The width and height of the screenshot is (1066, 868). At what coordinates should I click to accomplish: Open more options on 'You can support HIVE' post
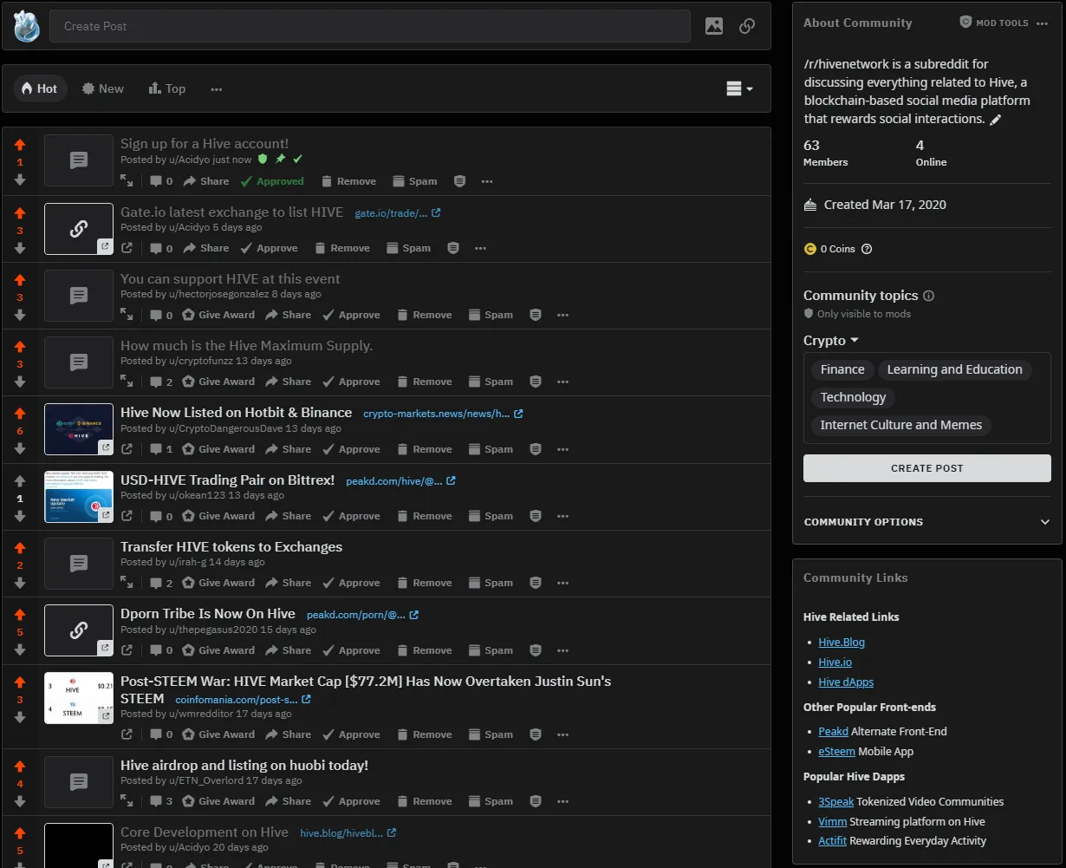coord(562,315)
